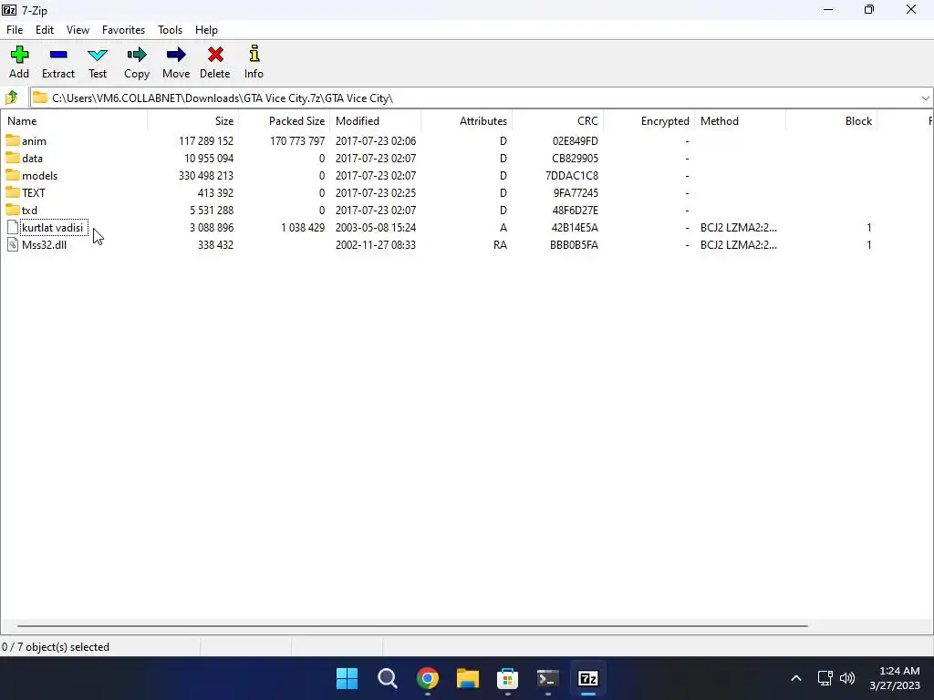Screen dimensions: 934x700
Task: Sort by the Method column header
Action: pyautogui.click(x=740, y=121)
